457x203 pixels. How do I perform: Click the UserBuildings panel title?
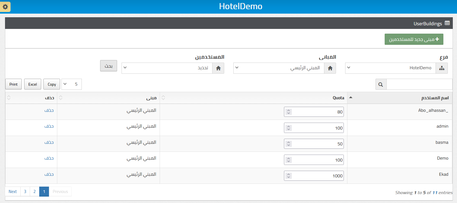tap(428, 24)
